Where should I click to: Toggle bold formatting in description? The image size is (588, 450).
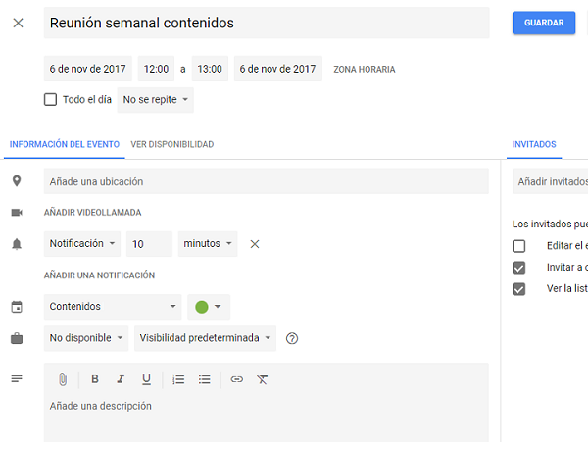[x=95, y=379]
